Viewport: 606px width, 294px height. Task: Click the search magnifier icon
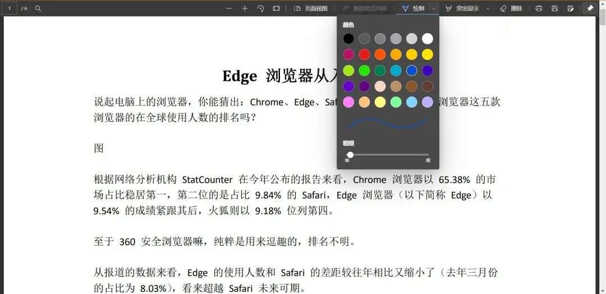pyautogui.click(x=38, y=8)
